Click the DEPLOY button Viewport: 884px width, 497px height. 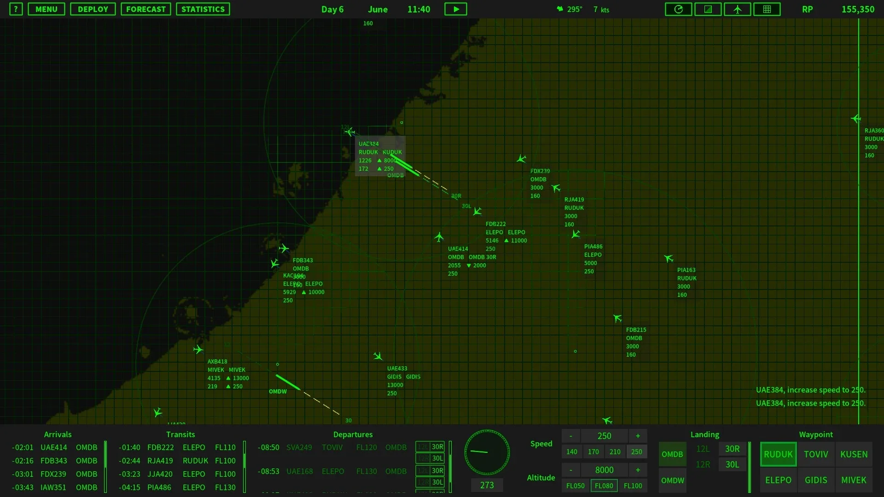coord(93,9)
